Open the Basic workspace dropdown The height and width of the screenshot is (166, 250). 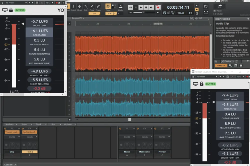click(232, 1)
